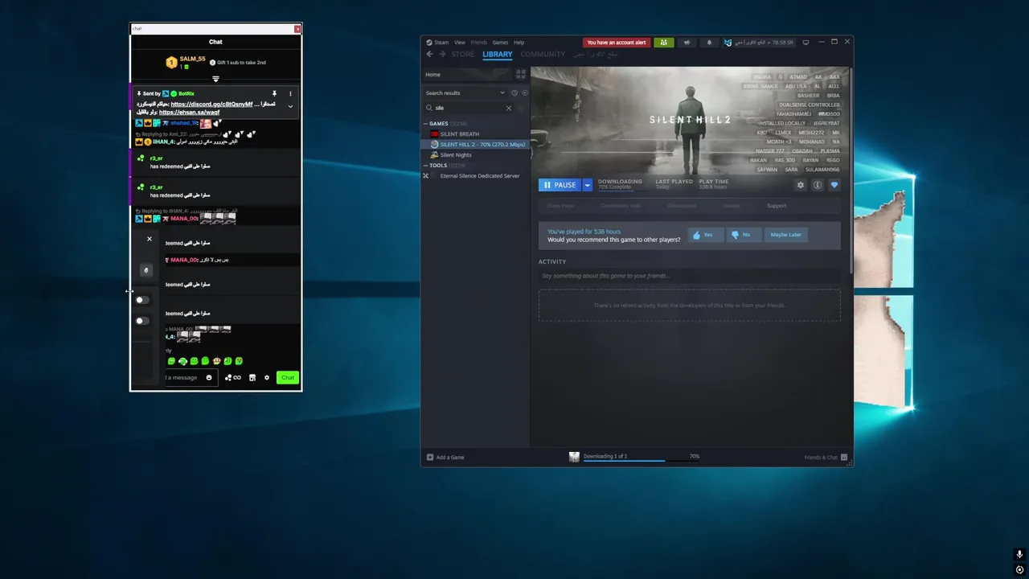This screenshot has height=579, width=1029.
Task: Open the microphone icon in system corner
Action: coord(1019,554)
